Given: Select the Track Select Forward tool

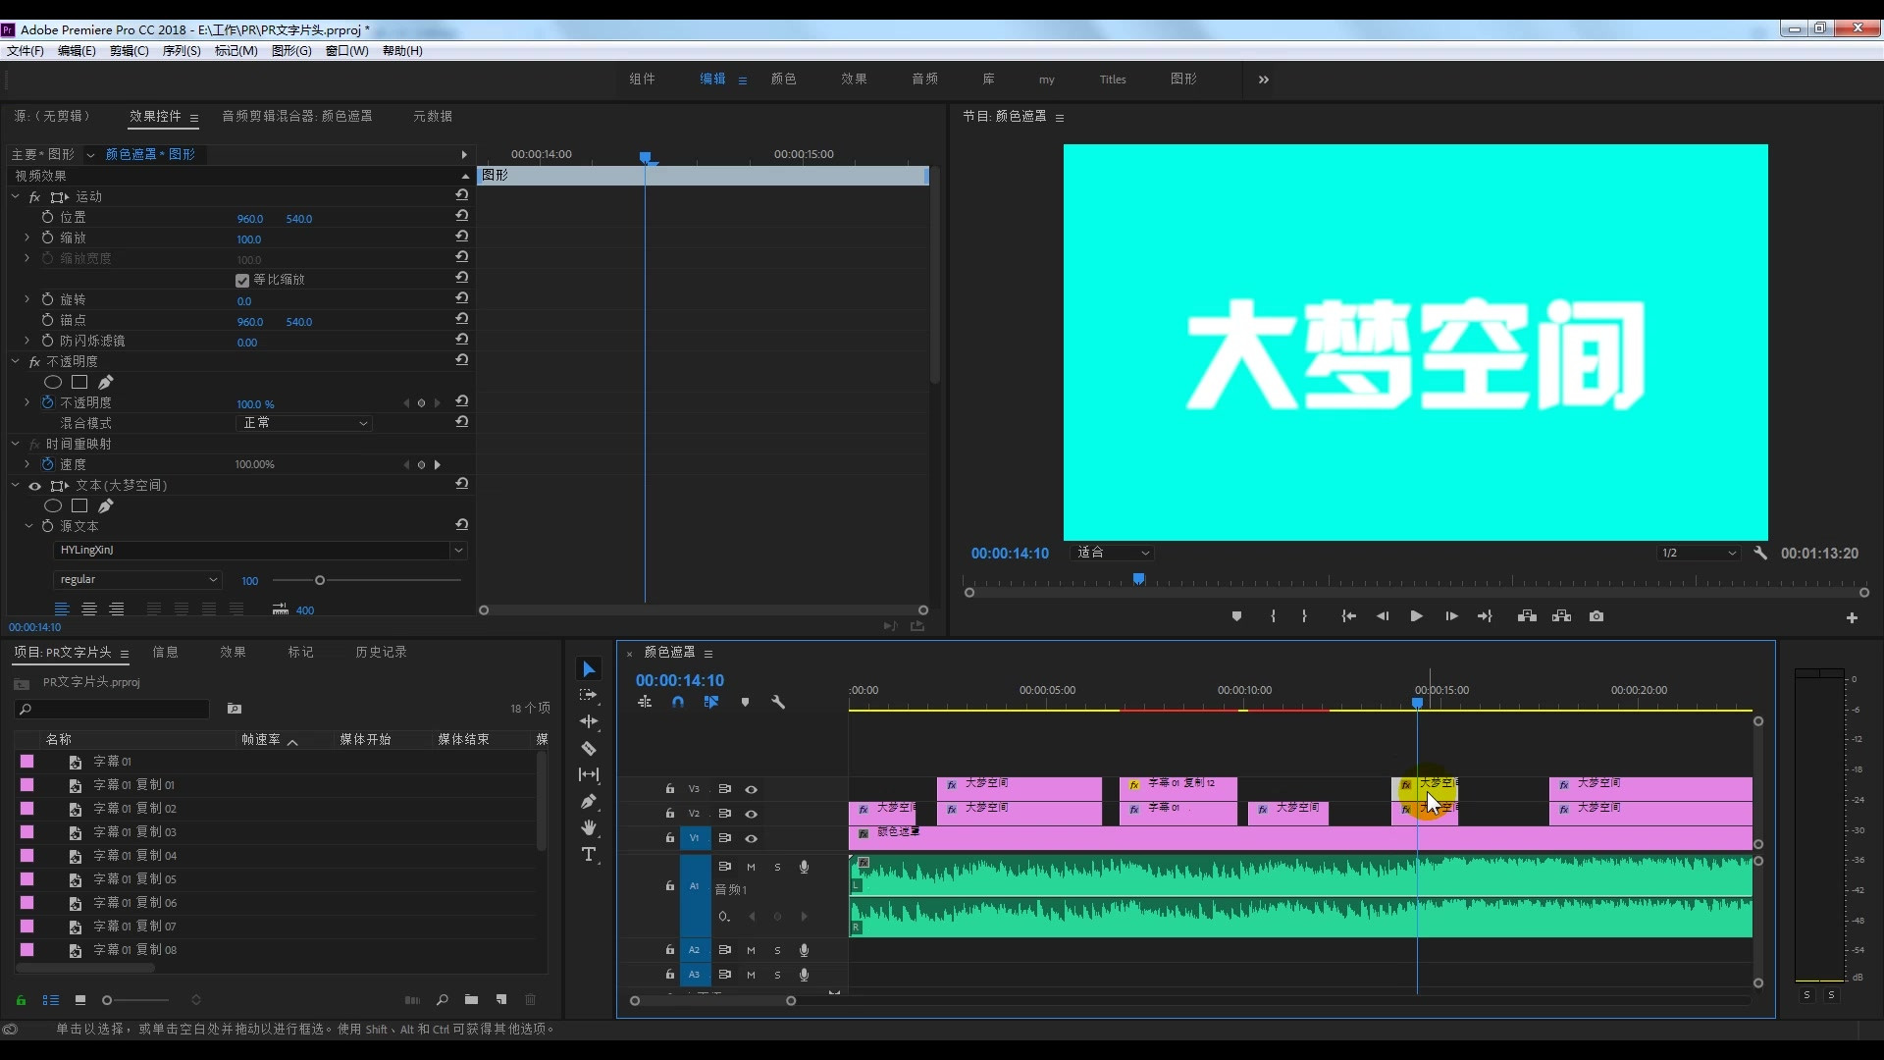Looking at the screenshot, I should coord(589,695).
